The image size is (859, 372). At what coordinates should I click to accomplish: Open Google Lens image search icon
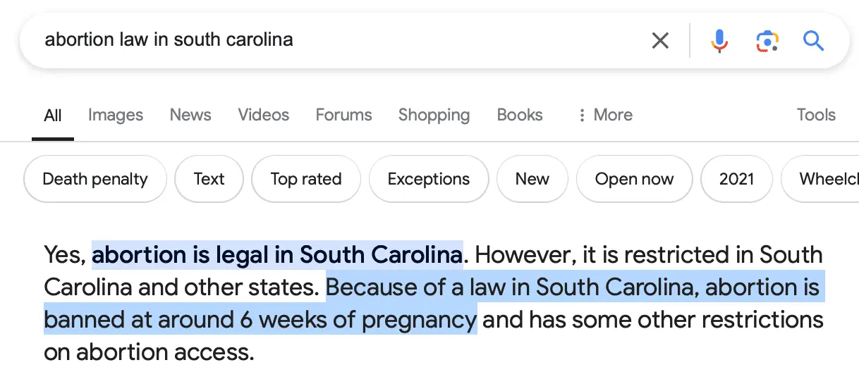point(767,41)
